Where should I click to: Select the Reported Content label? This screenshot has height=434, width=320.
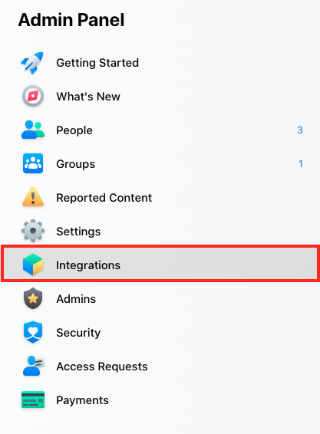coord(104,198)
